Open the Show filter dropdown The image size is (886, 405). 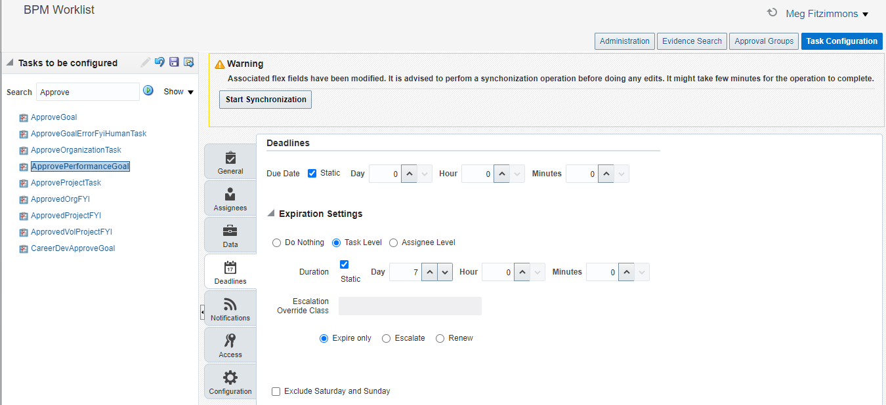(178, 92)
